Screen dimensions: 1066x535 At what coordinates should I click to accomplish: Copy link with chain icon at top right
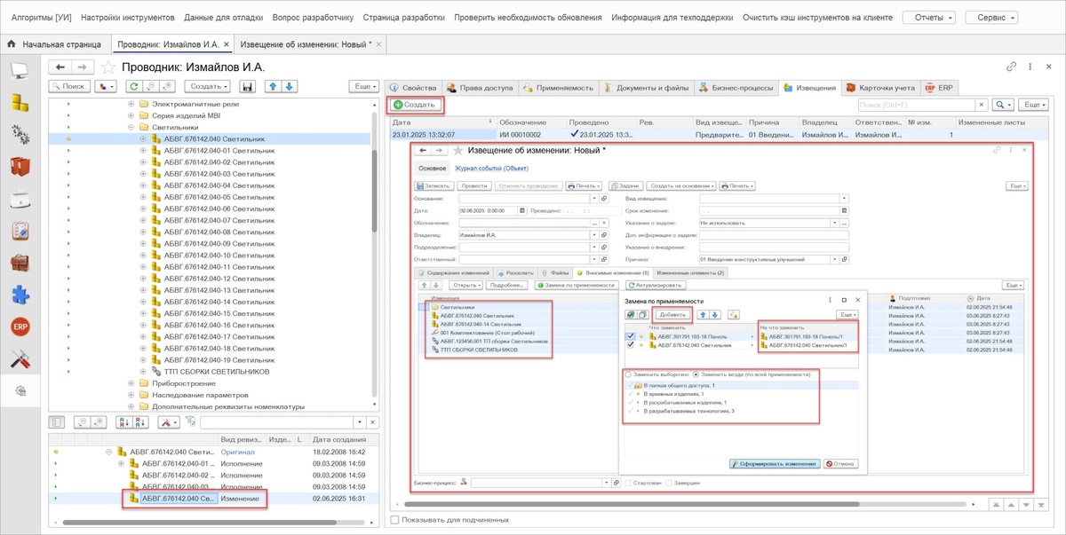pos(1011,67)
